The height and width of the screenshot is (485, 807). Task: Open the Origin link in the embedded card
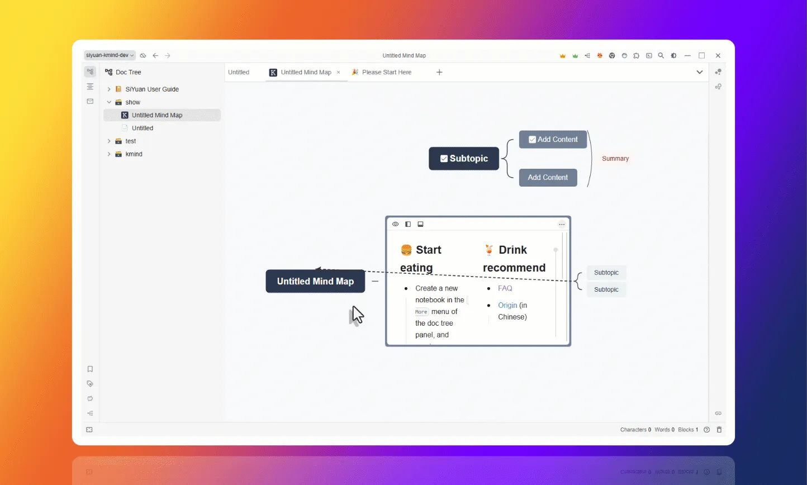click(507, 305)
